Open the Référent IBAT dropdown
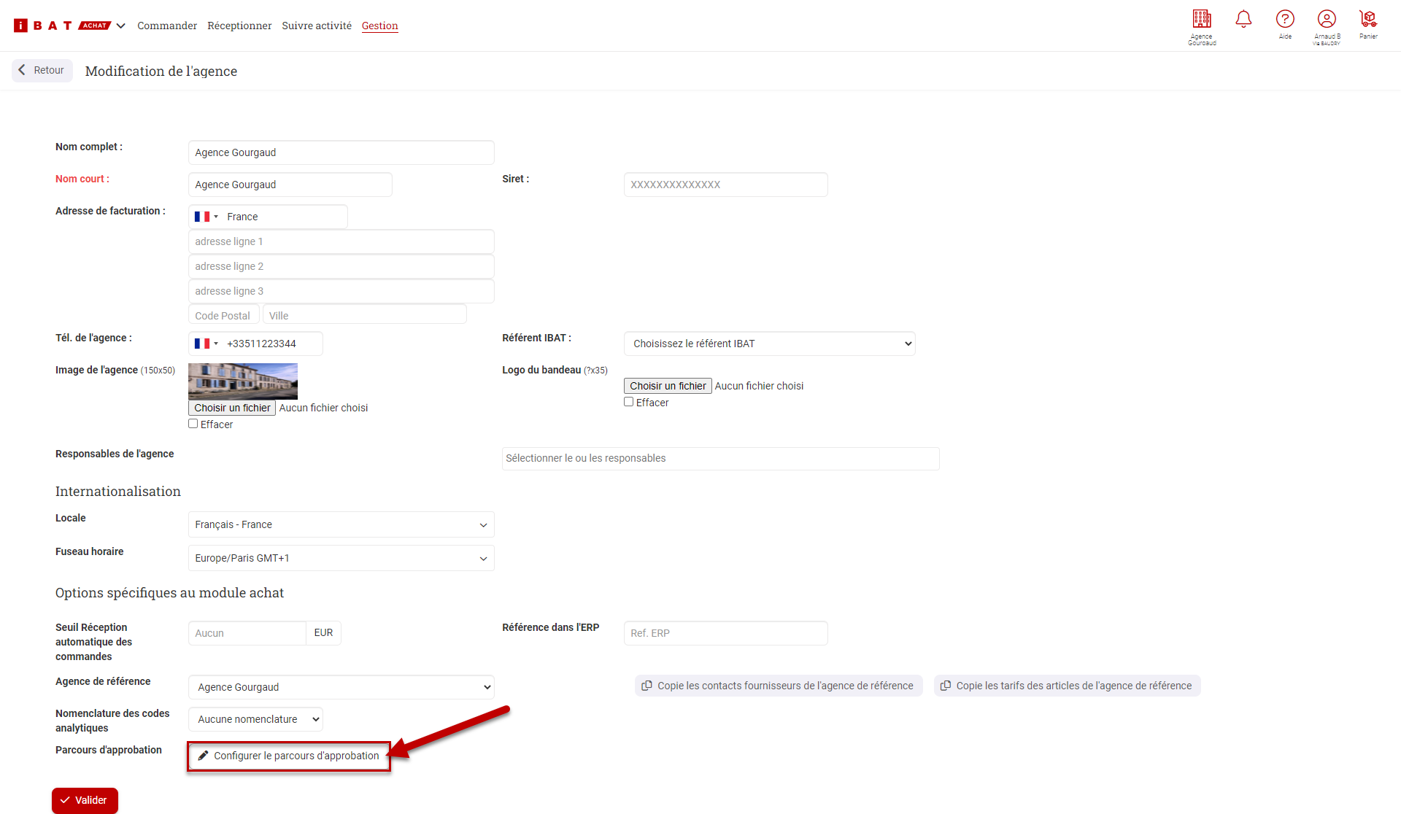 coord(769,344)
